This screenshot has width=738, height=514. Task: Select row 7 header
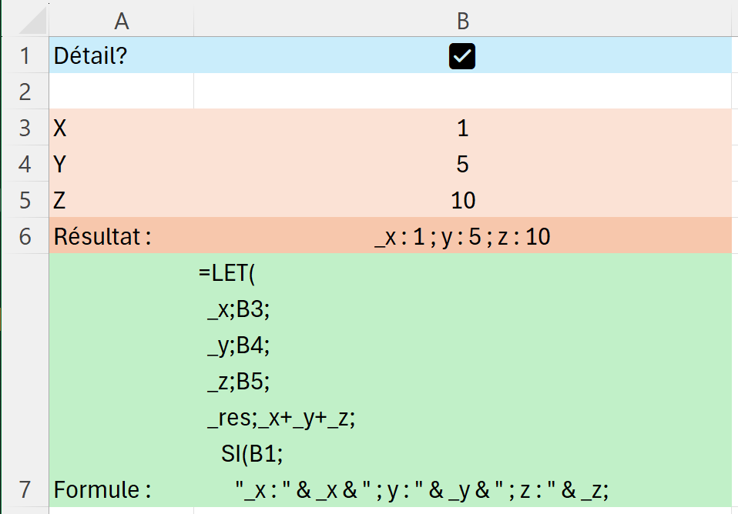[25, 489]
